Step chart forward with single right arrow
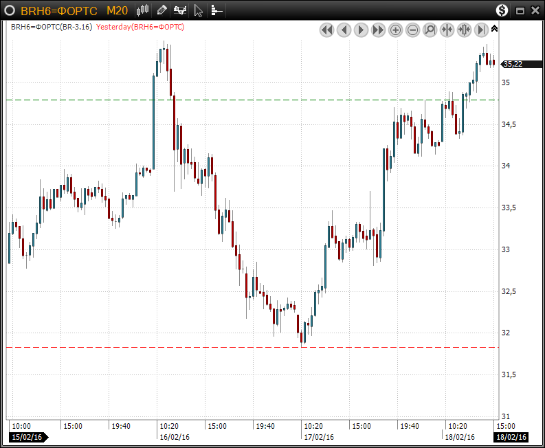This screenshot has height=448, width=545. tap(361, 30)
